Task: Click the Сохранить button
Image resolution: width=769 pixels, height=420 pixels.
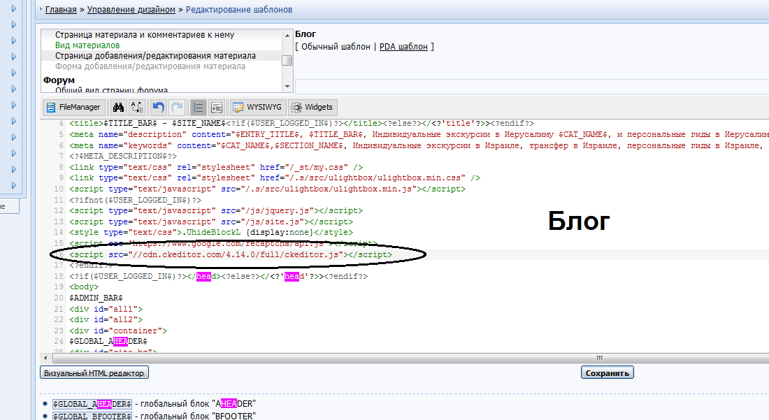Action: [x=607, y=373]
